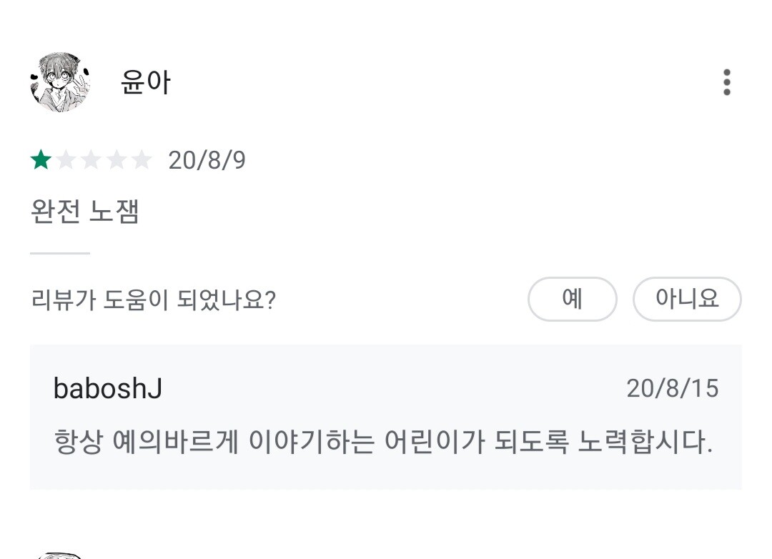This screenshot has width=772, height=559.
Task: Mark review as not helpful with 아니요
Action: click(x=687, y=299)
